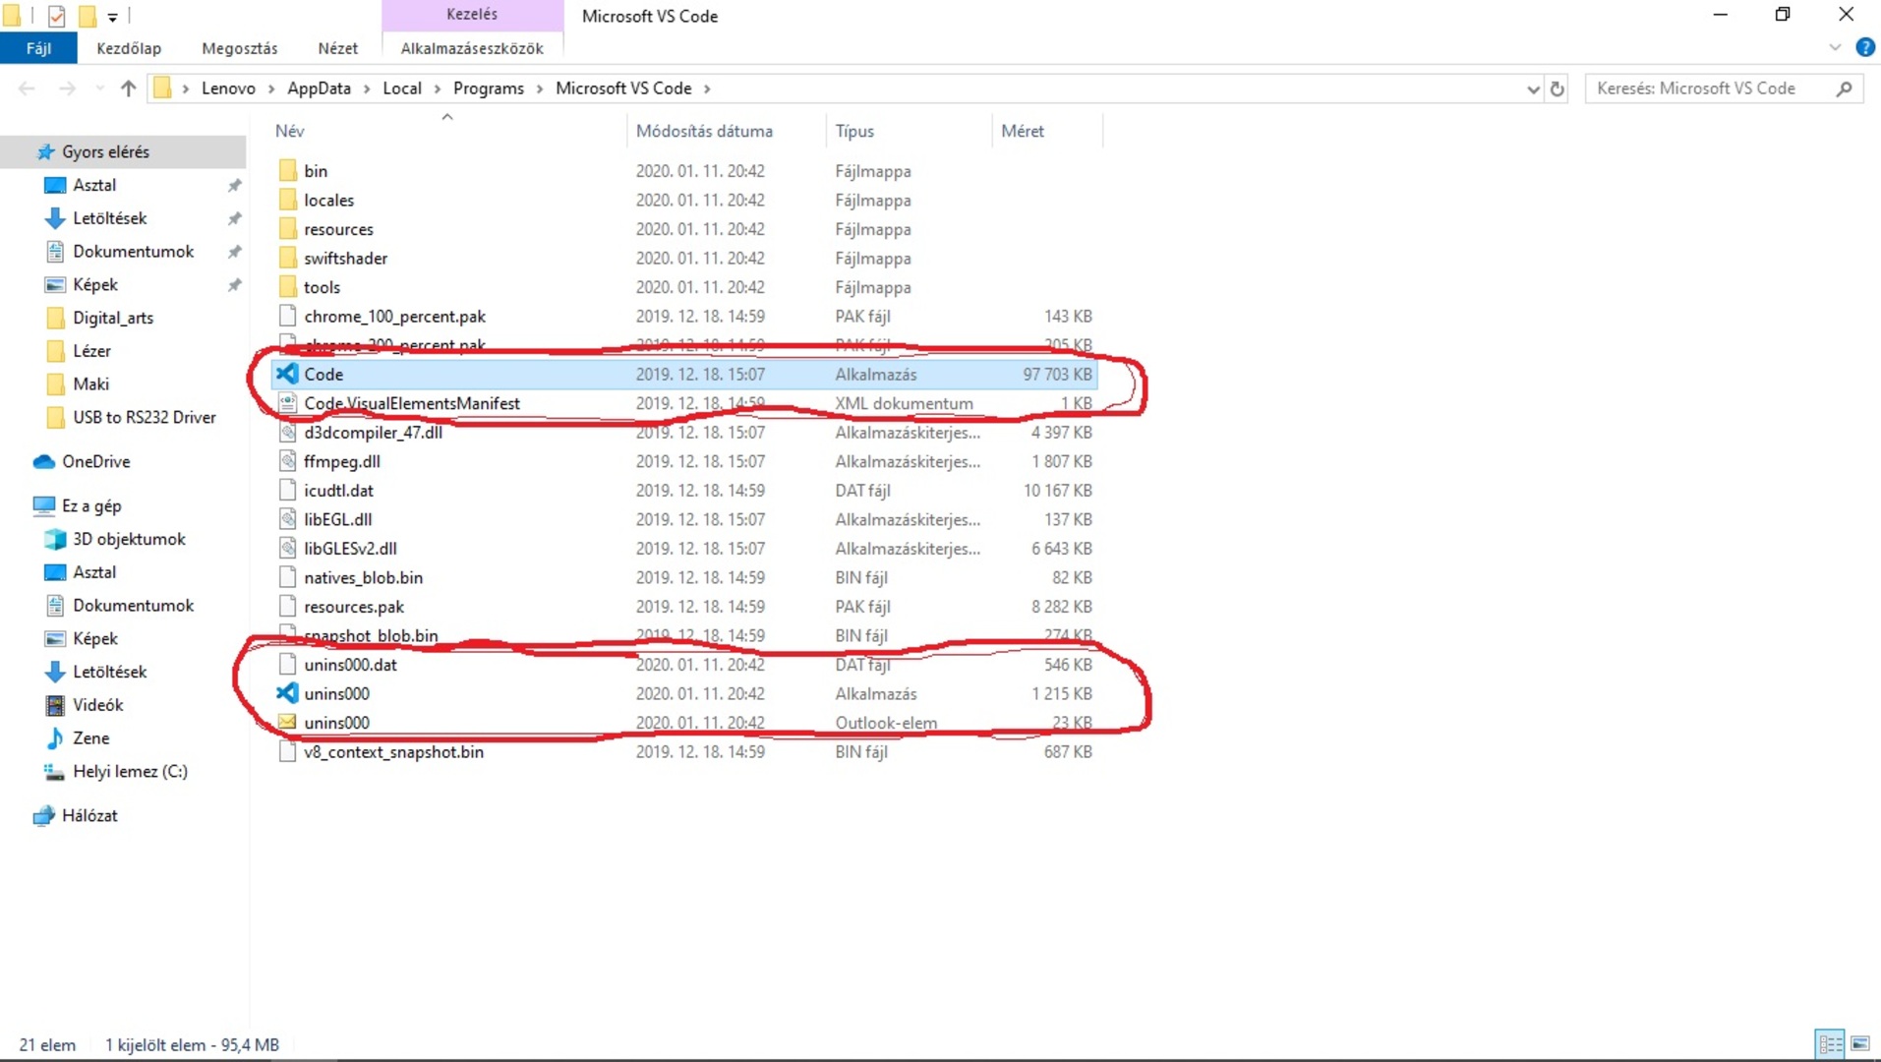Expand the ribbon with the chevron

(1835, 47)
